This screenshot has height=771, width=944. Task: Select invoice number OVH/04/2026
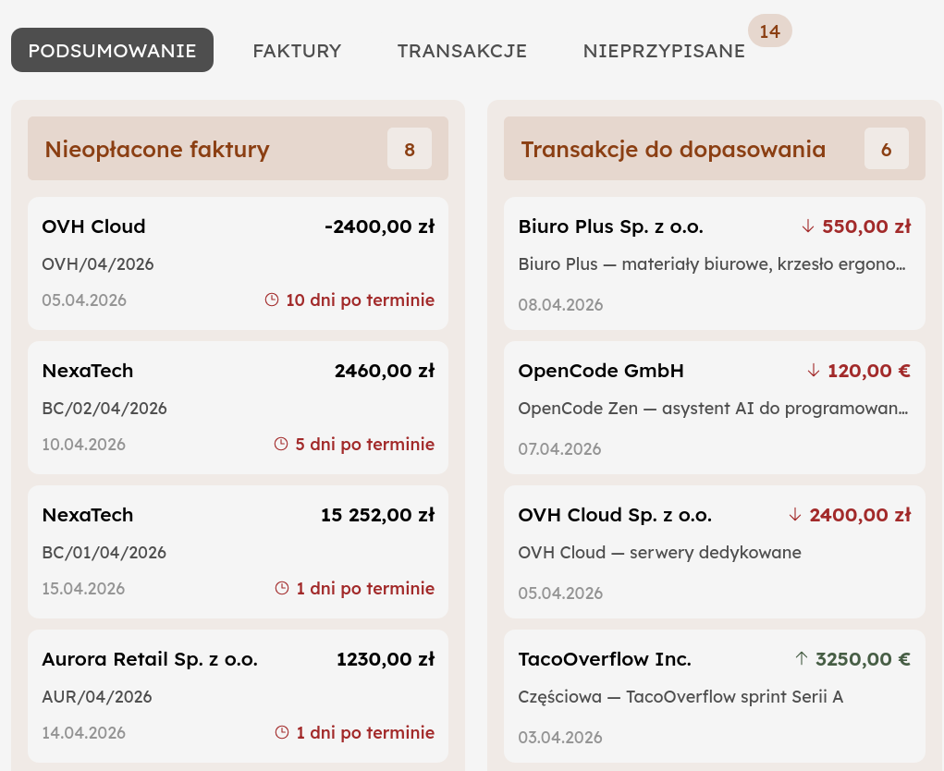click(x=97, y=263)
